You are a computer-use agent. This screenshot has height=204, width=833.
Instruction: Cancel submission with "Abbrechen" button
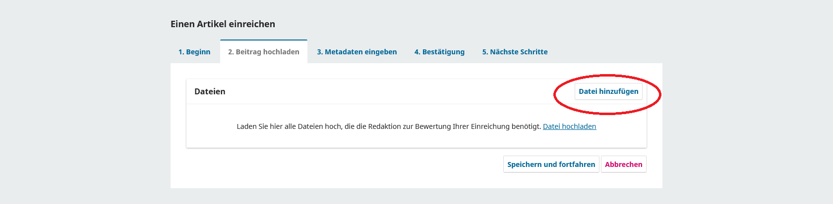click(623, 164)
